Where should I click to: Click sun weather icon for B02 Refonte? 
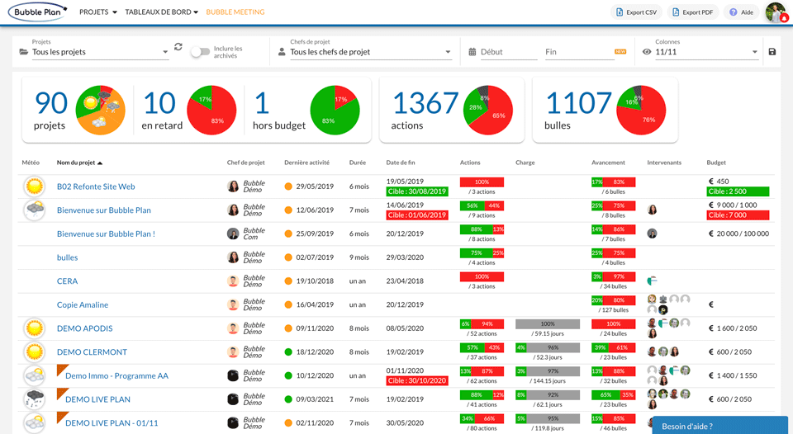click(35, 186)
